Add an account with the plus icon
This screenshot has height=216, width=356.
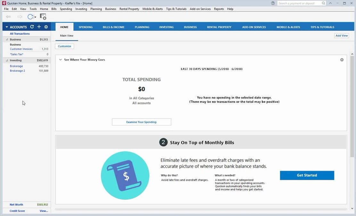[39, 27]
